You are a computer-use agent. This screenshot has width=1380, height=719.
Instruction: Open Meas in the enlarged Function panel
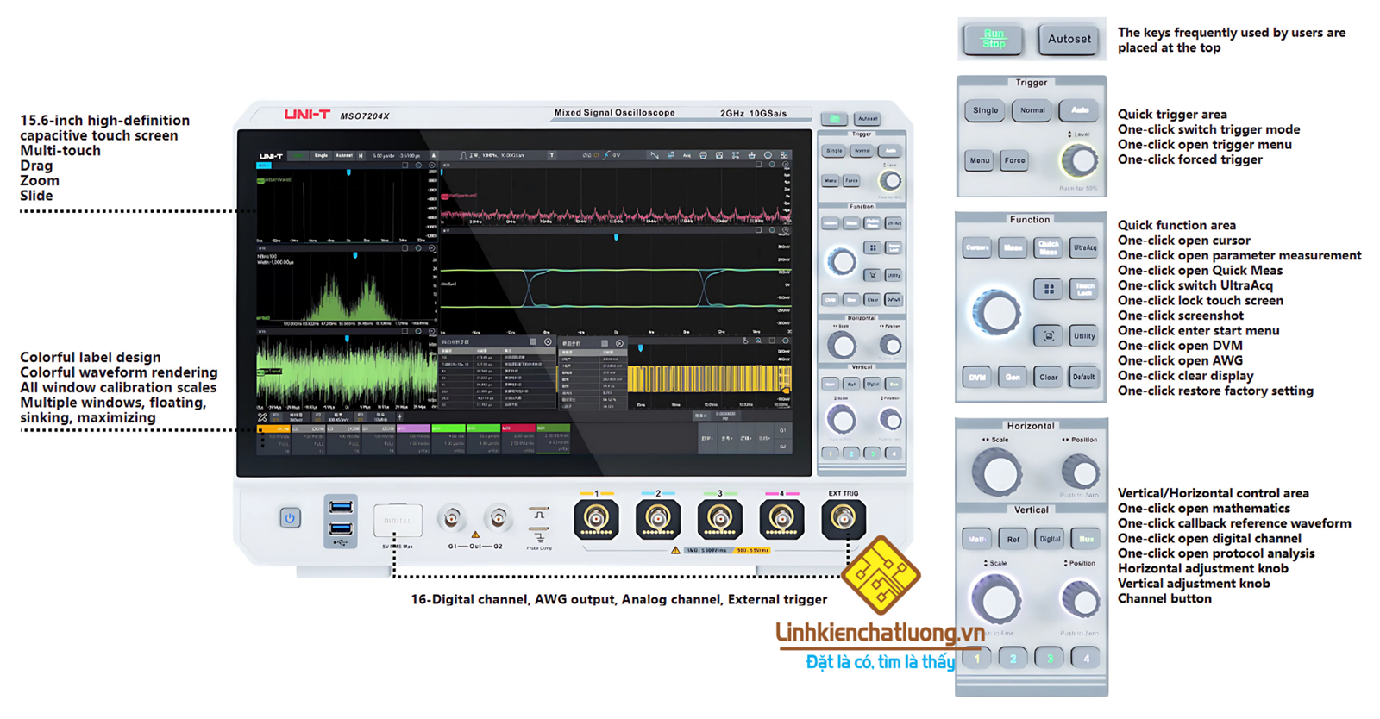(1013, 248)
